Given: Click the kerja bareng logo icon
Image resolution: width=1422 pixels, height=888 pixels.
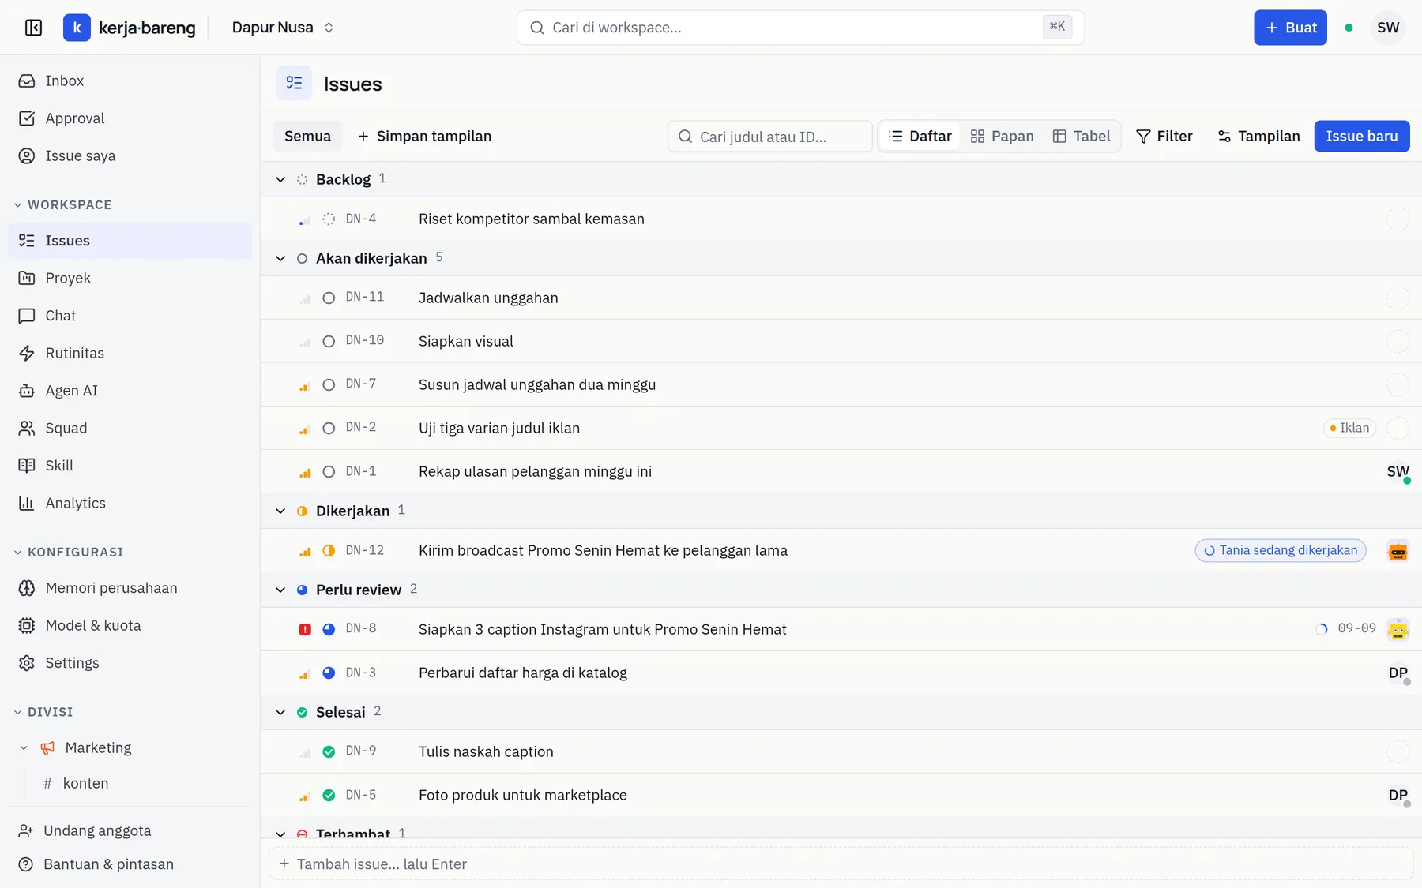Looking at the screenshot, I should pos(77,28).
